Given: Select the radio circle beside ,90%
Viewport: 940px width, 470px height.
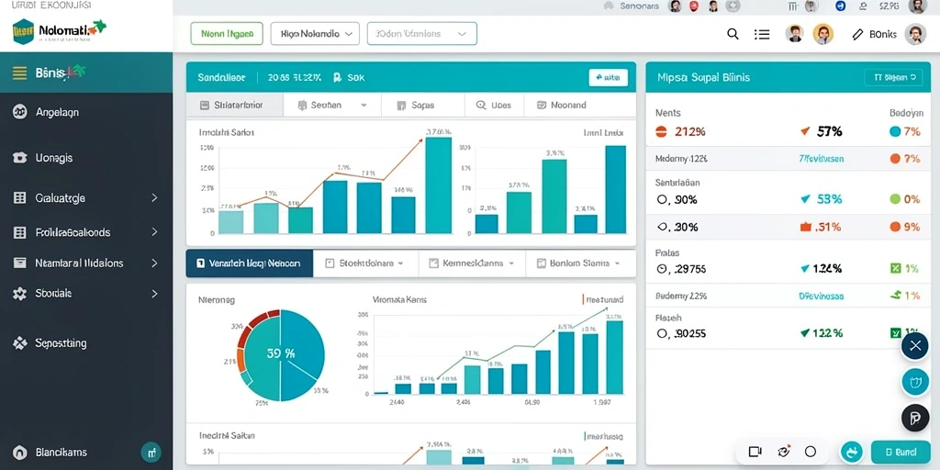Looking at the screenshot, I should (x=663, y=199).
